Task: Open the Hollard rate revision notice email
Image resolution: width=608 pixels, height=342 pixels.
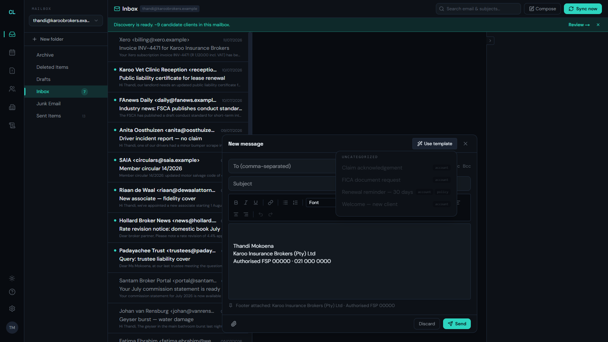Action: click(165, 228)
